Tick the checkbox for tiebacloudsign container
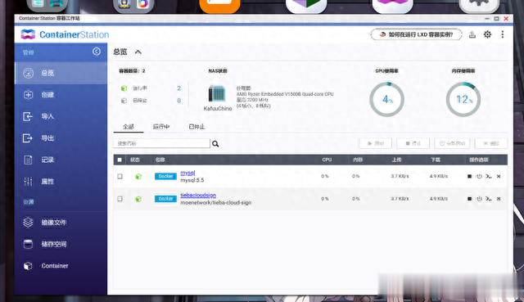This screenshot has height=302, width=524. coord(120,199)
